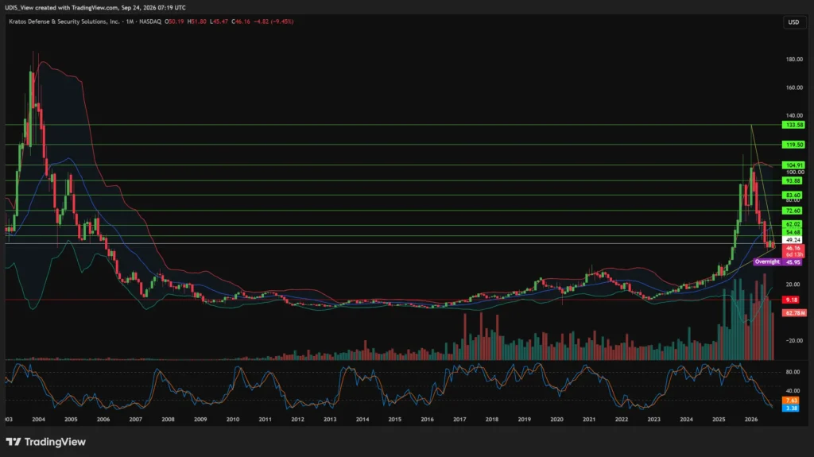Click the open value O50.19

tap(174, 21)
